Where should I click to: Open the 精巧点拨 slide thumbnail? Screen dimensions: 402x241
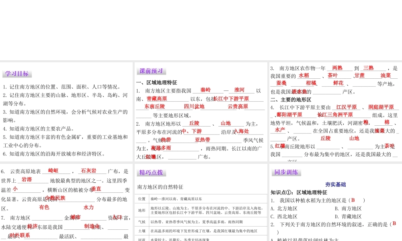[201, 202]
